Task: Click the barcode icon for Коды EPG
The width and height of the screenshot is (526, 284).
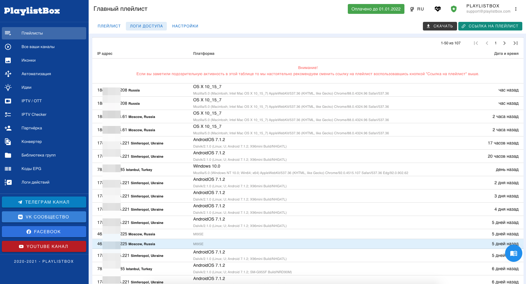Action: tap(8, 169)
